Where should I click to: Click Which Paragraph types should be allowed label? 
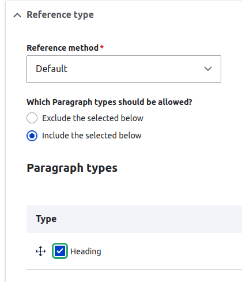point(109,102)
